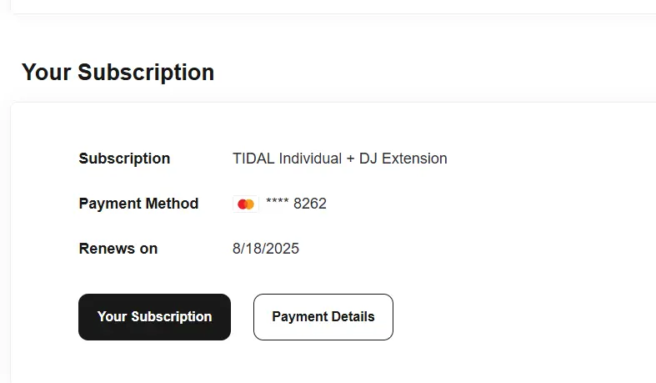Click the year 2025 in renewal date
The image size is (656, 383).
(x=283, y=249)
